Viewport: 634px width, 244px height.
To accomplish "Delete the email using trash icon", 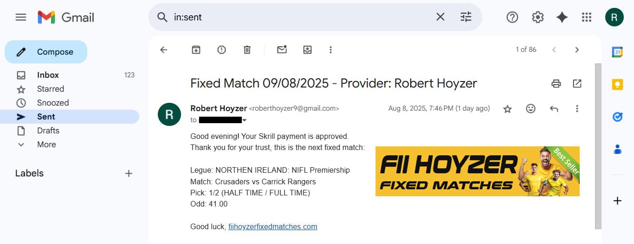I will coord(247,50).
